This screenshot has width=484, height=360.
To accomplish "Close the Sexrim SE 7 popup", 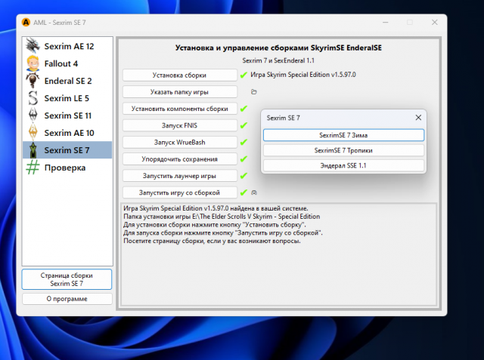I will pos(417,118).
